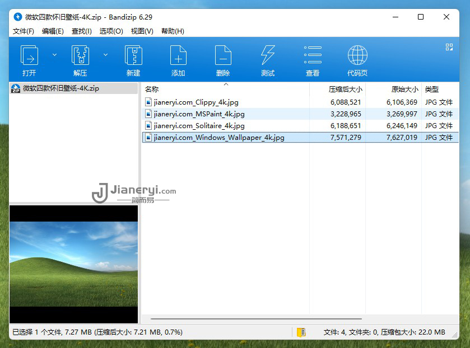Open the 选项(O) menu
470x348 pixels.
click(111, 31)
